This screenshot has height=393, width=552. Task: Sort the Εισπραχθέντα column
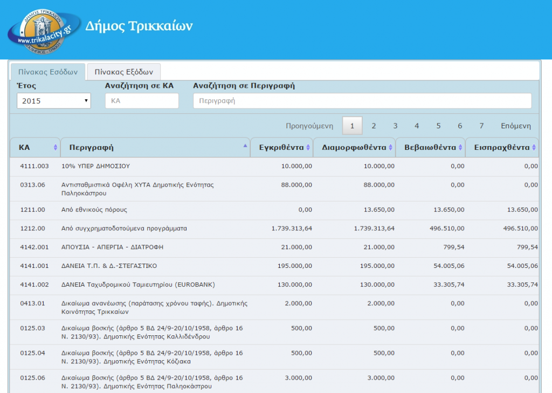coord(534,148)
